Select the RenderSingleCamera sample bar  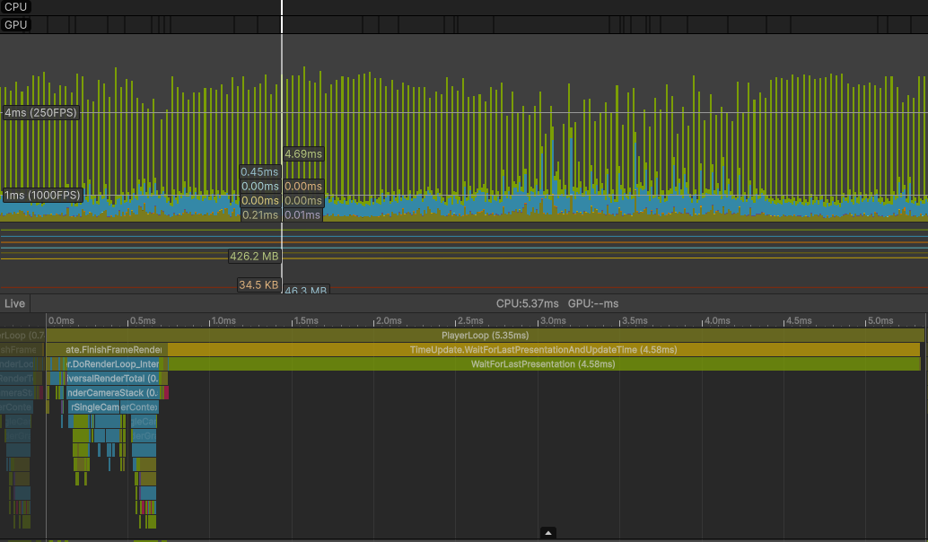tap(95, 407)
